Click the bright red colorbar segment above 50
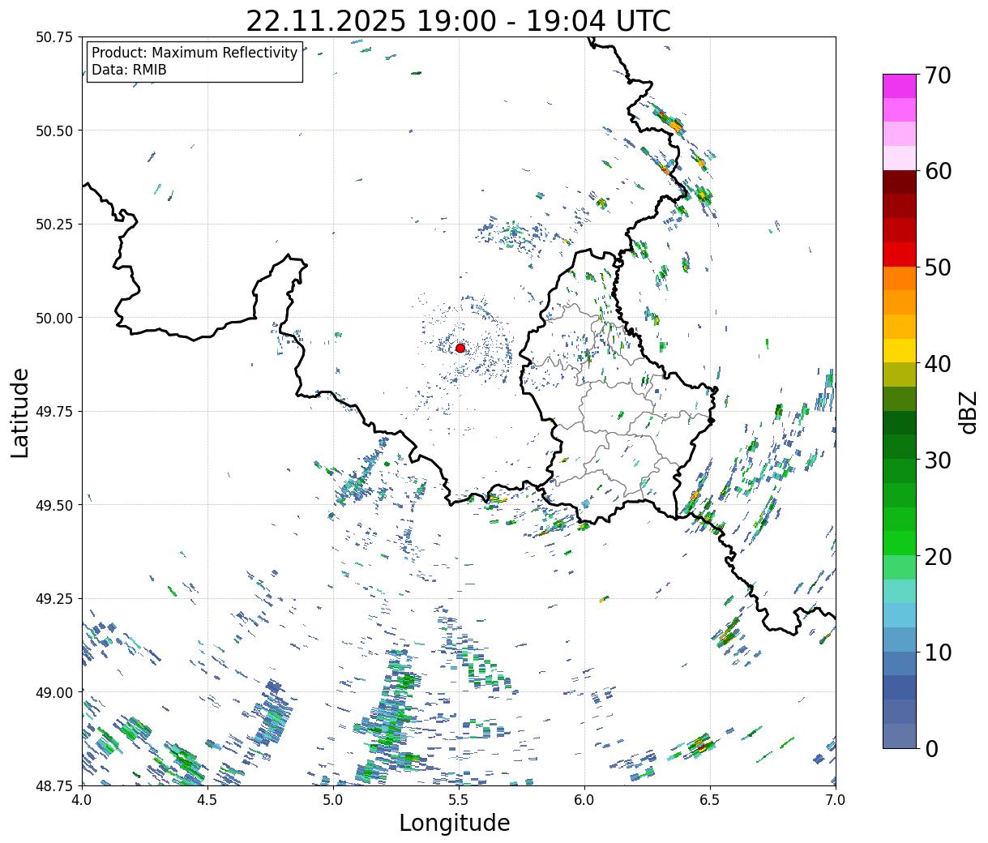The width and height of the screenshot is (988, 843). [900, 255]
